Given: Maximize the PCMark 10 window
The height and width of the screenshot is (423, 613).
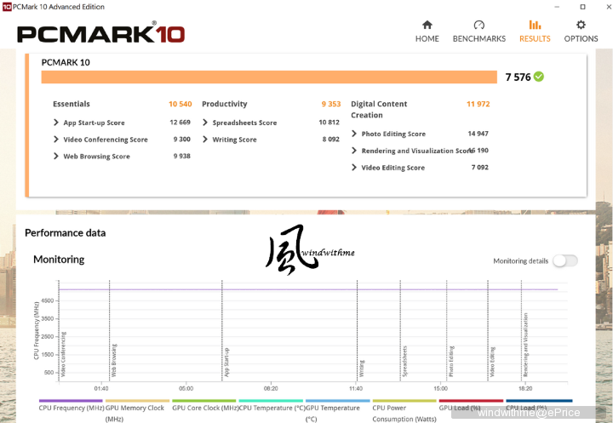Looking at the screenshot, I should [x=582, y=7].
